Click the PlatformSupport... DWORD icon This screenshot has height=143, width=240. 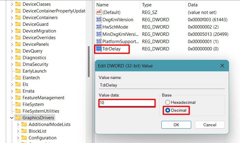(x=99, y=42)
